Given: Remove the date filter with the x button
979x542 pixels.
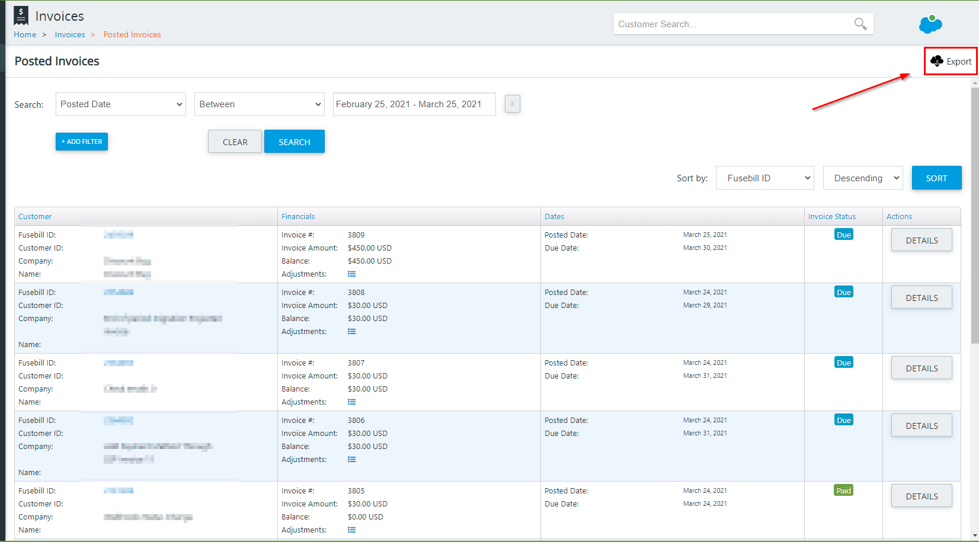Looking at the screenshot, I should (x=513, y=104).
